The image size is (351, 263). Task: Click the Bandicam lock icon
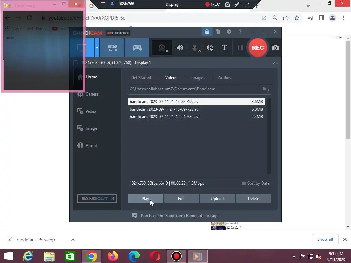coord(207,32)
